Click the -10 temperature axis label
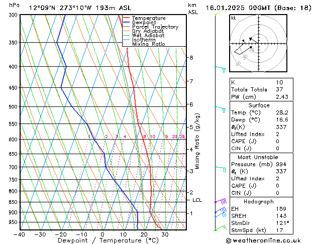Screen dimensions: 316x244 coord(81,234)
